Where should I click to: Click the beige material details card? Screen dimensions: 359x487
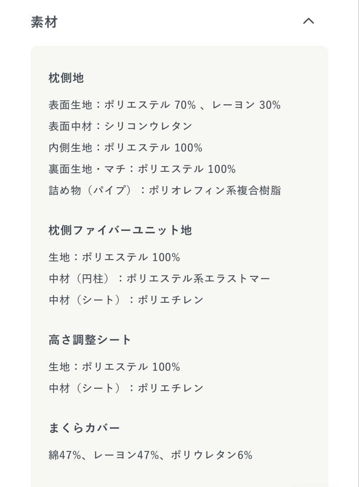tap(179, 253)
